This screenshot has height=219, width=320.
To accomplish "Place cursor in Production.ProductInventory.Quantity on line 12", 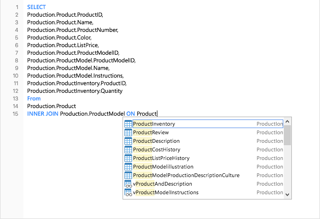I will click(74, 91).
